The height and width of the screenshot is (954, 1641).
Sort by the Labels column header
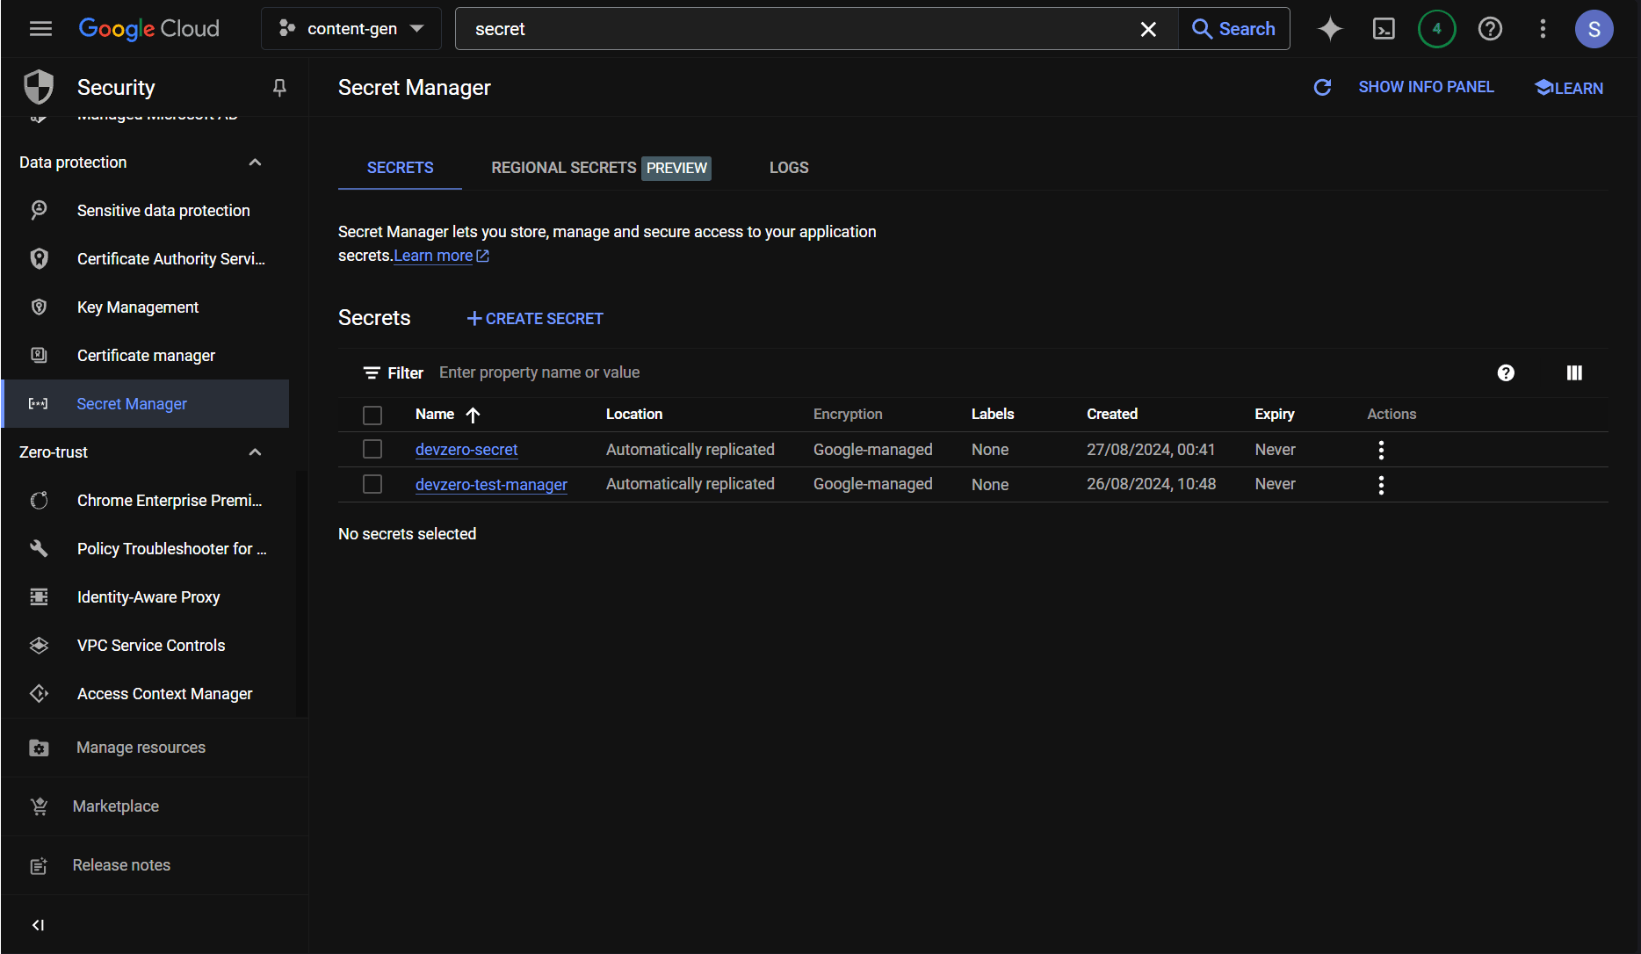pyautogui.click(x=993, y=414)
